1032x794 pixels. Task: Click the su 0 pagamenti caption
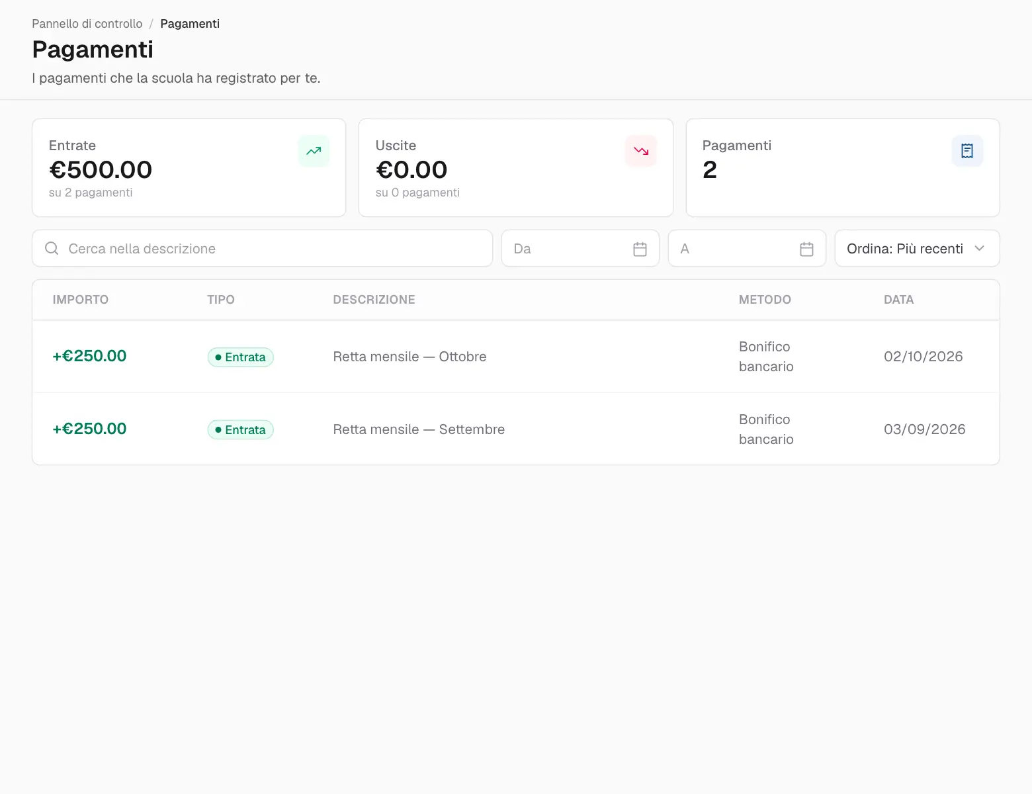click(x=417, y=193)
